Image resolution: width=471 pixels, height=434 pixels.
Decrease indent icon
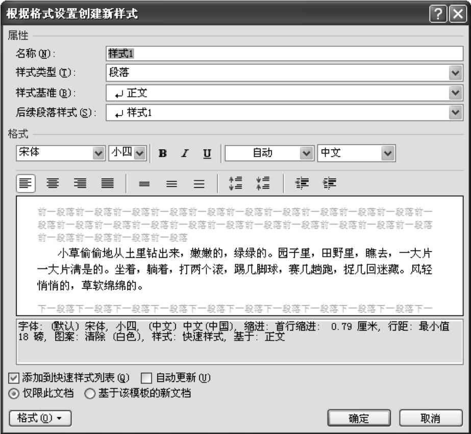(302, 183)
